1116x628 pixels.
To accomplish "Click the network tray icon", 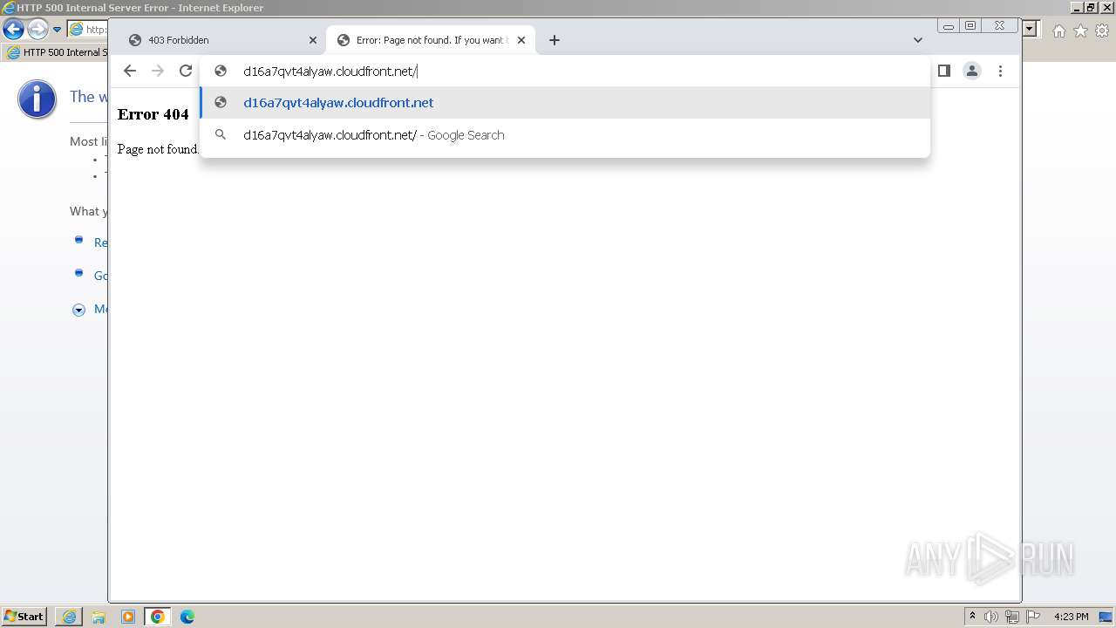I will 1012,617.
